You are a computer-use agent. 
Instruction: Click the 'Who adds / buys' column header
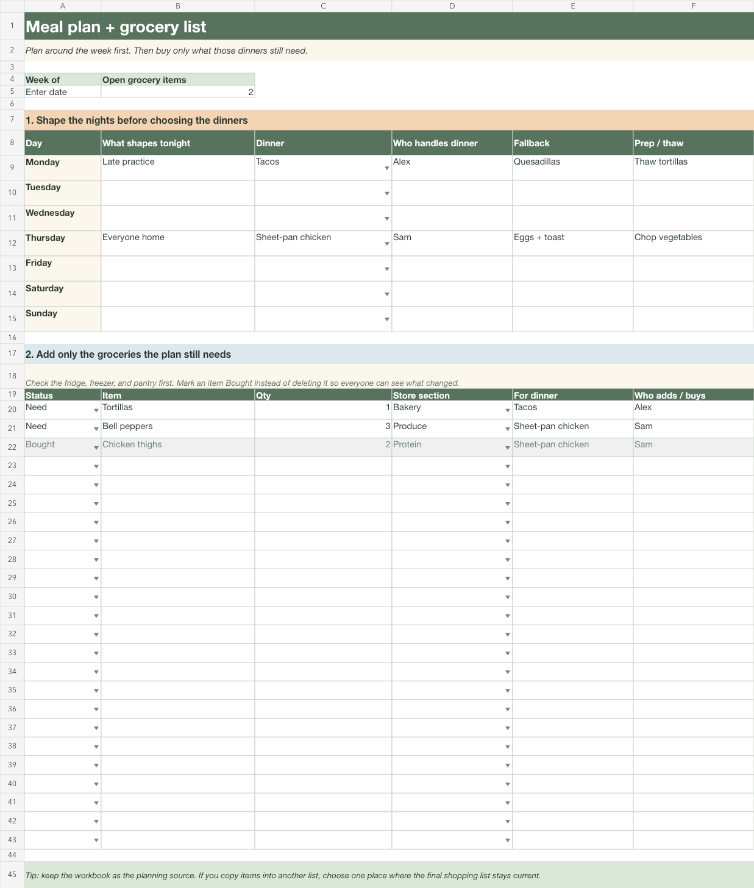coord(694,395)
